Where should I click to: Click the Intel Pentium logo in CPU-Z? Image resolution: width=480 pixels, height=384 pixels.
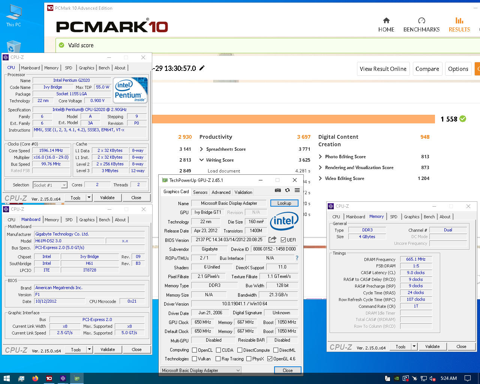(x=130, y=90)
